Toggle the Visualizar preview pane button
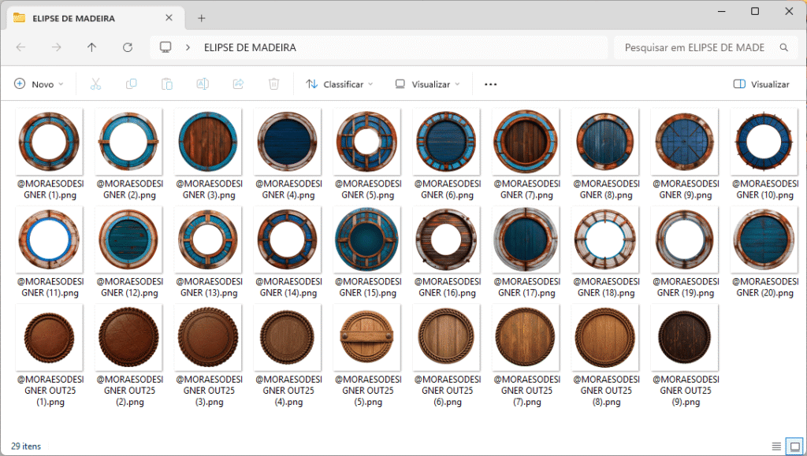The height and width of the screenshot is (456, 807). click(761, 83)
